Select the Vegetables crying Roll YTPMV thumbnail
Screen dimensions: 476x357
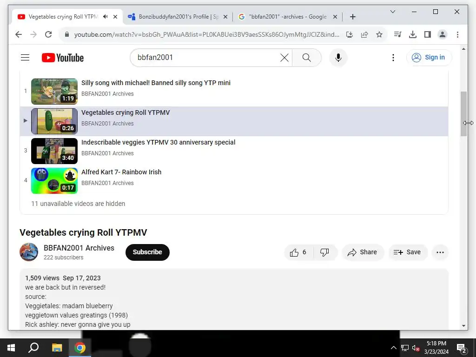(x=54, y=121)
